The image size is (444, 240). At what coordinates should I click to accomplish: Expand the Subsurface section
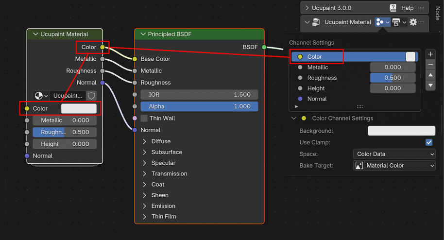tap(144, 152)
